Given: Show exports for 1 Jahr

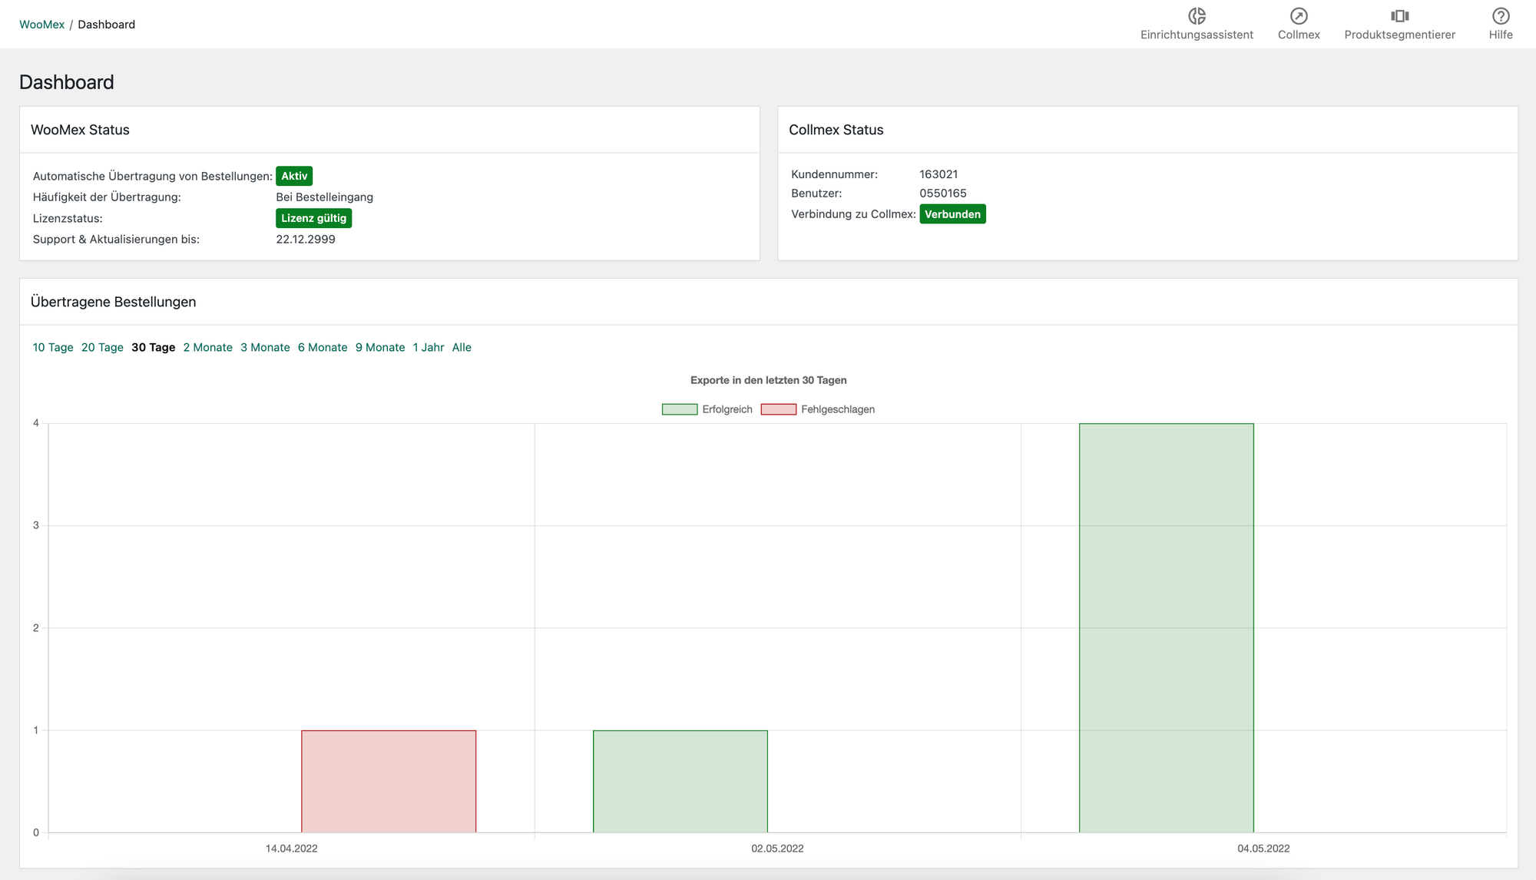Looking at the screenshot, I should pos(429,347).
